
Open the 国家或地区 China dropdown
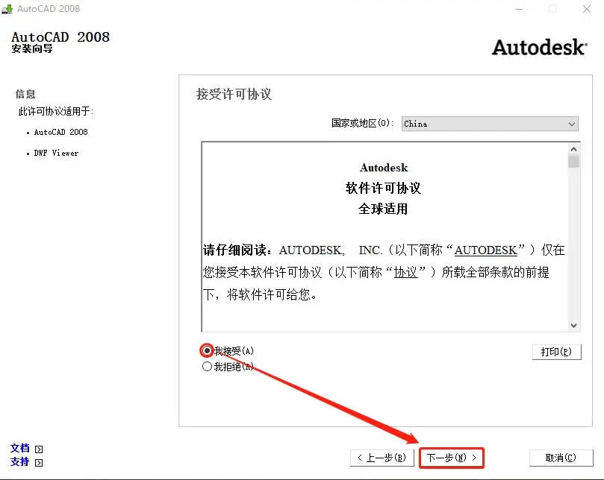coord(490,124)
